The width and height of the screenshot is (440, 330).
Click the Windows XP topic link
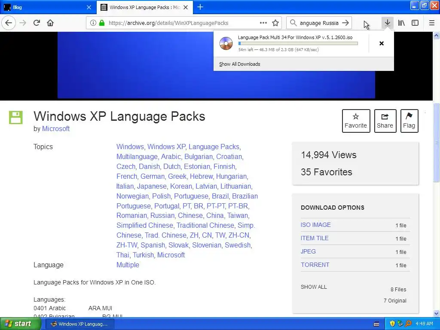pyautogui.click(x=166, y=147)
